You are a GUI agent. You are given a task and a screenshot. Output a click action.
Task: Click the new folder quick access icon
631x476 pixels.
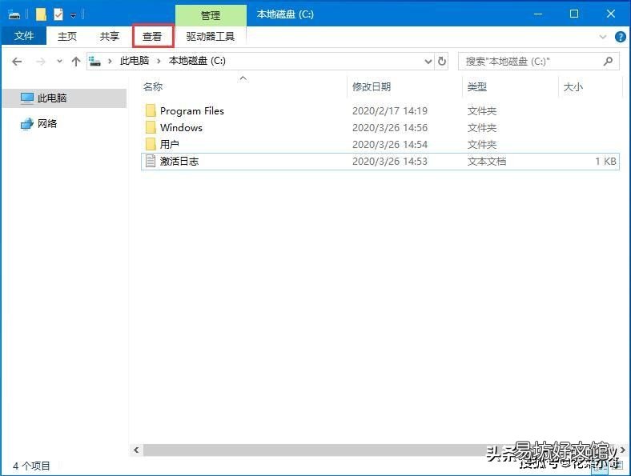[41, 15]
